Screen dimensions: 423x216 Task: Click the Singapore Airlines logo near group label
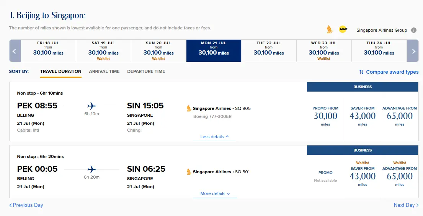pyautogui.click(x=329, y=29)
